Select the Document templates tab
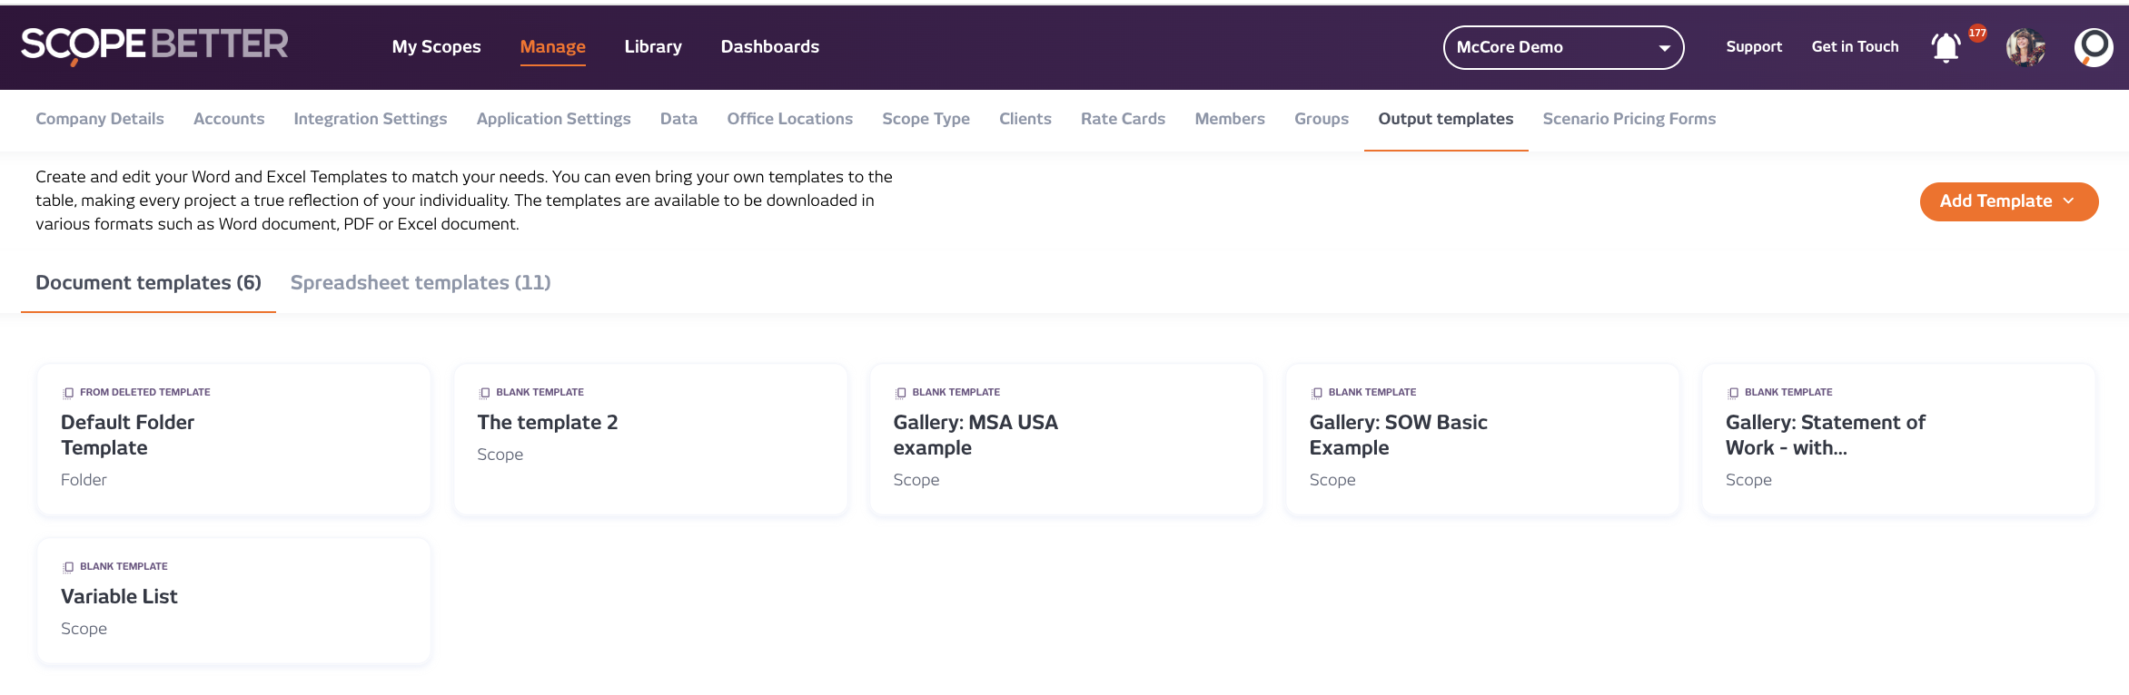The height and width of the screenshot is (695, 2129). point(148,283)
